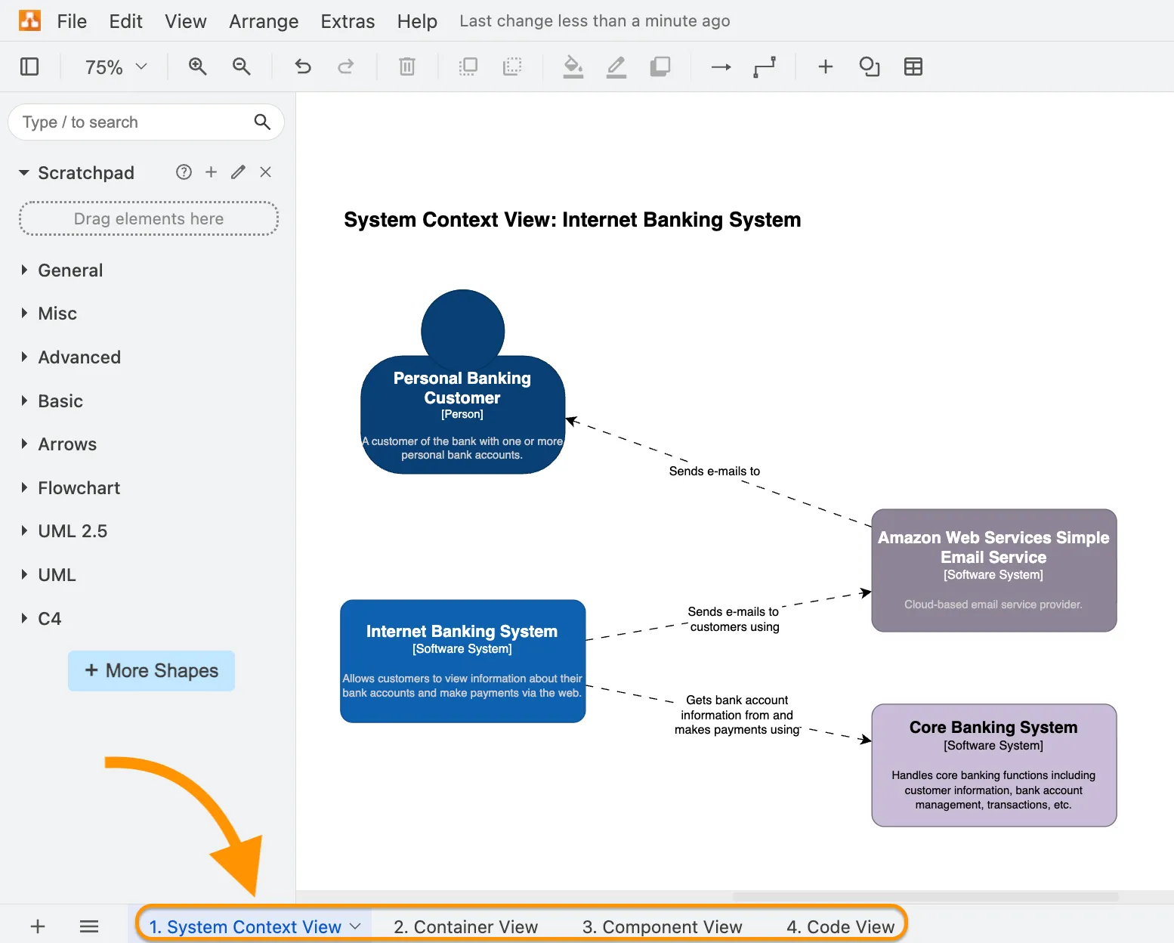Viewport: 1174px width, 943px height.
Task: Select the Delete trash icon
Action: [x=407, y=66]
